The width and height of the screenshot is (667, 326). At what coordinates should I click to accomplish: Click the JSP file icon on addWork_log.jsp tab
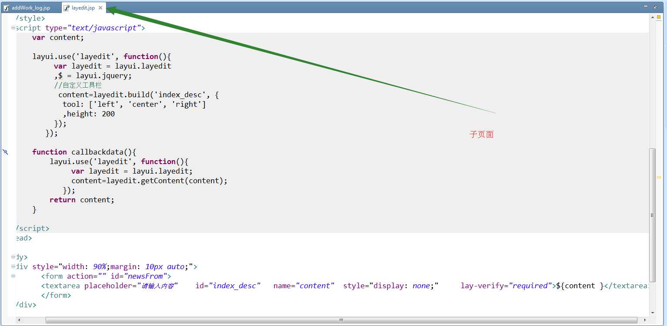click(7, 8)
